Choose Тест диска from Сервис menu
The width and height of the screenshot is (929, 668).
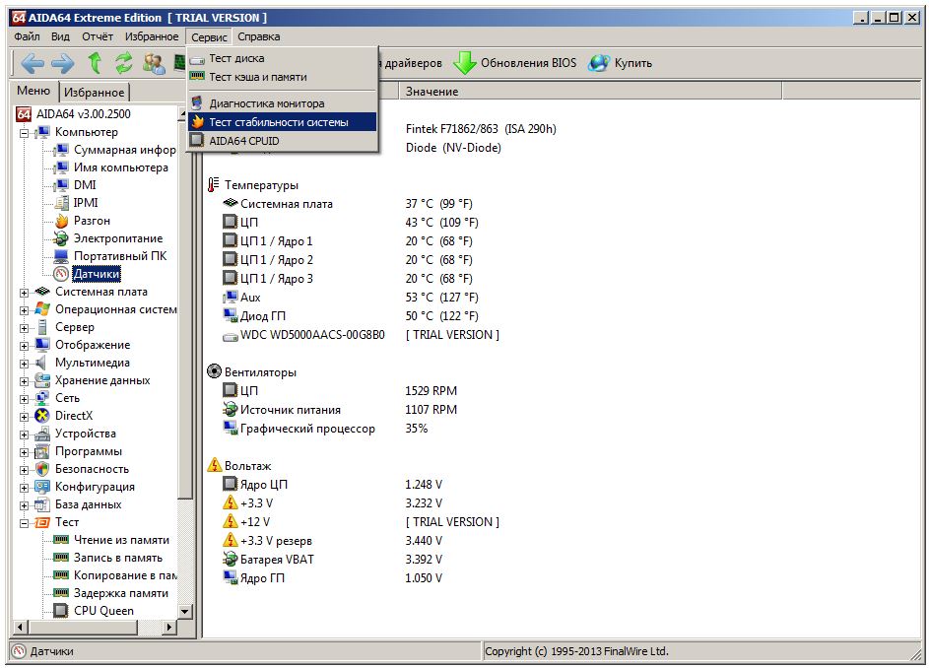[x=282, y=58]
